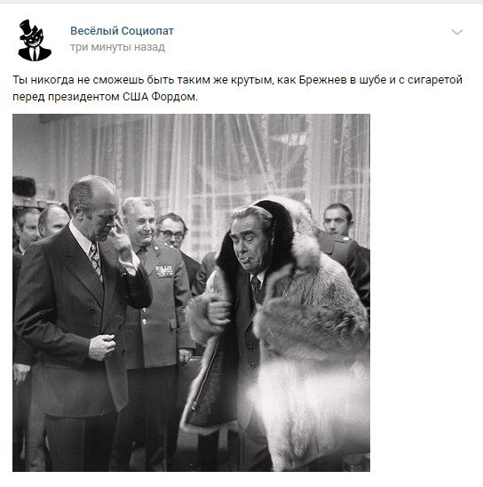Click the black silhouette group logo
Image resolution: width=483 pixels, height=487 pixels.
pos(35,40)
